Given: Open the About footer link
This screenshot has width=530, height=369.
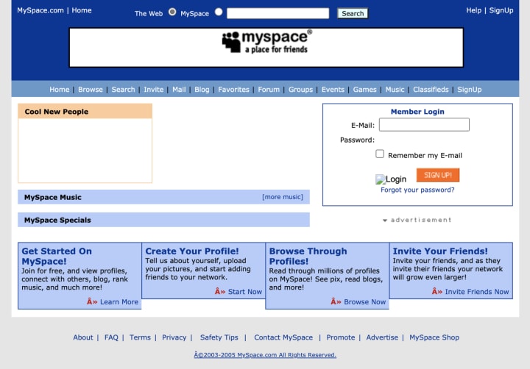Looking at the screenshot, I should tap(82, 337).
